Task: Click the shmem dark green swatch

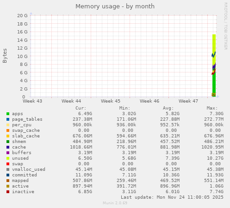Action: pos(8,142)
